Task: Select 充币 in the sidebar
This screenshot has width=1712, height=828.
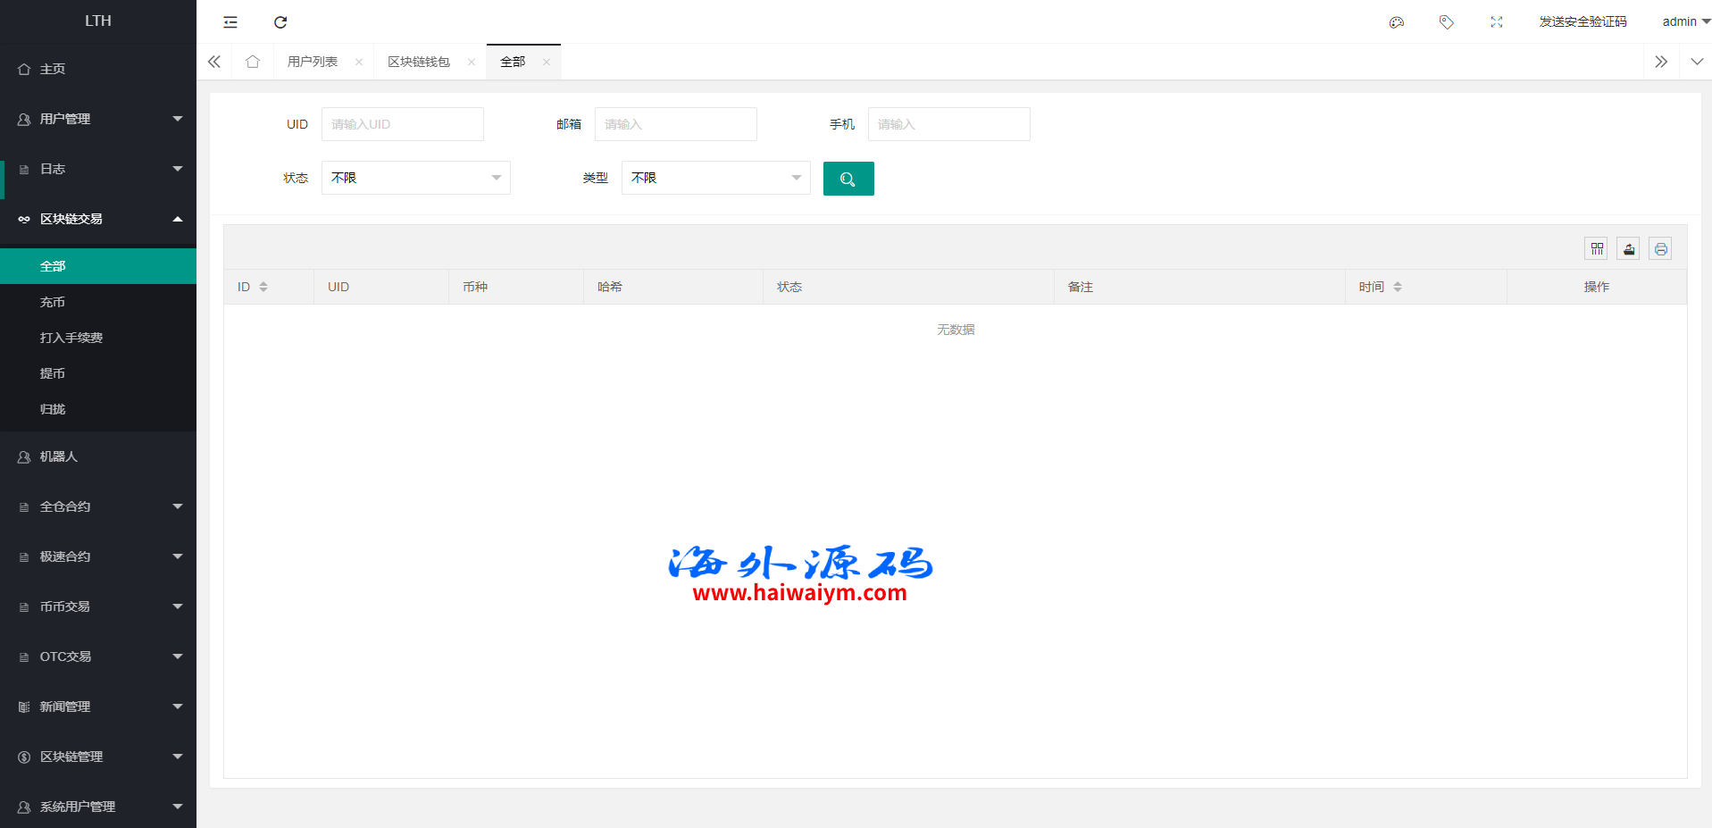Action: 53,302
